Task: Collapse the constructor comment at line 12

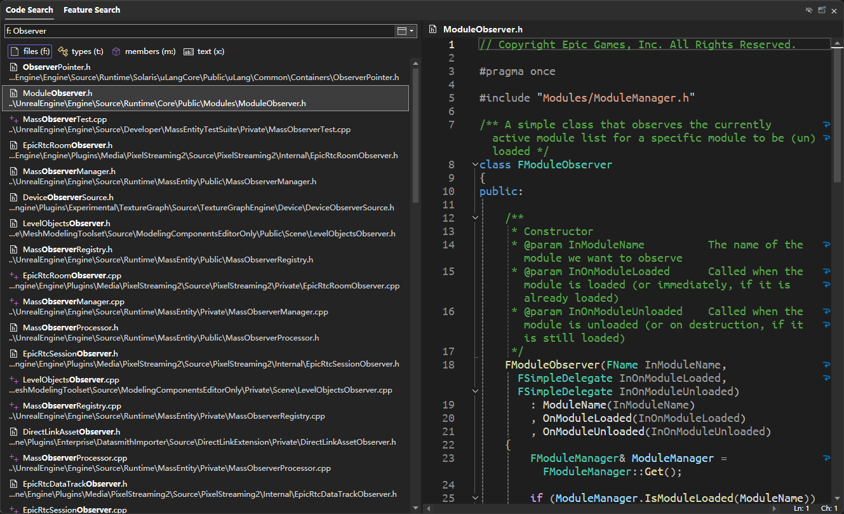Action: click(x=474, y=218)
